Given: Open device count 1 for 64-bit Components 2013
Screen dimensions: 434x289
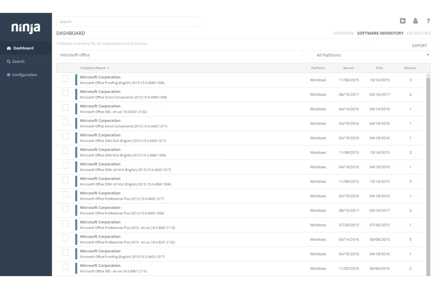Looking at the screenshot, I should click(410, 124).
